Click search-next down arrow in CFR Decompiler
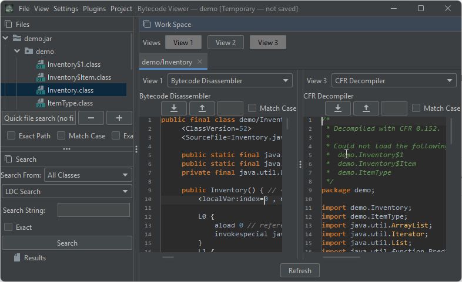 coord(338,108)
